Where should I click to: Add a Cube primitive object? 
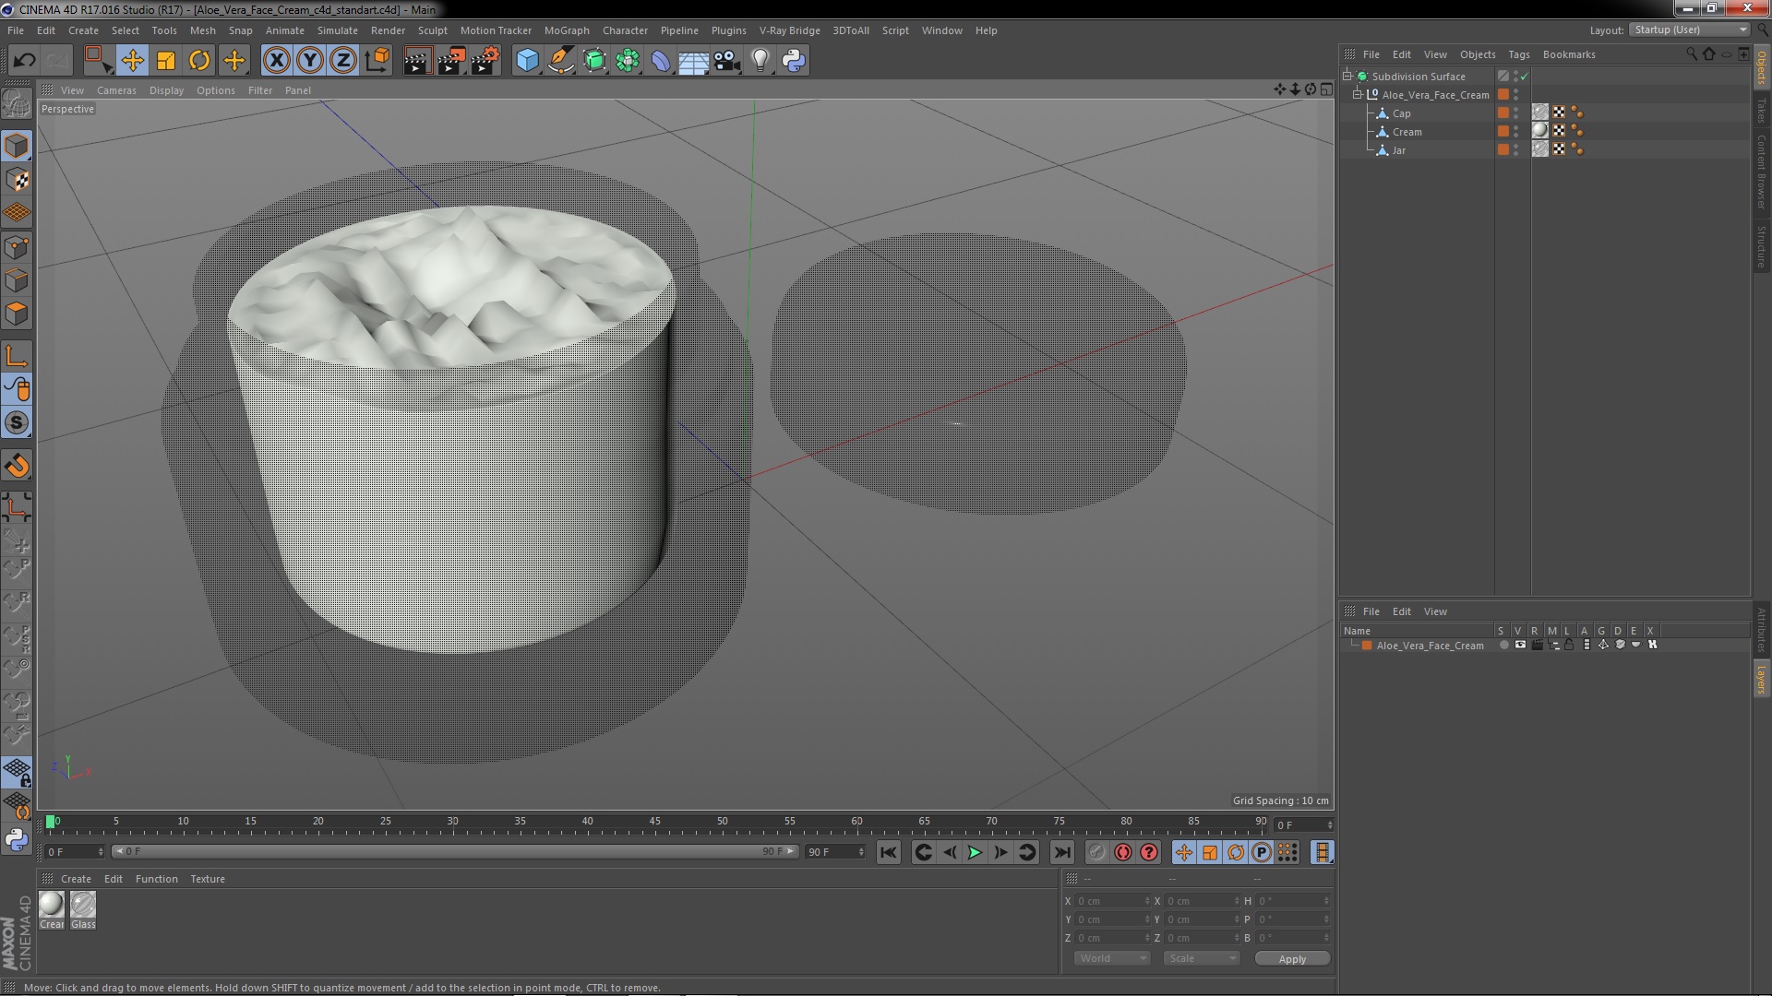pos(527,61)
